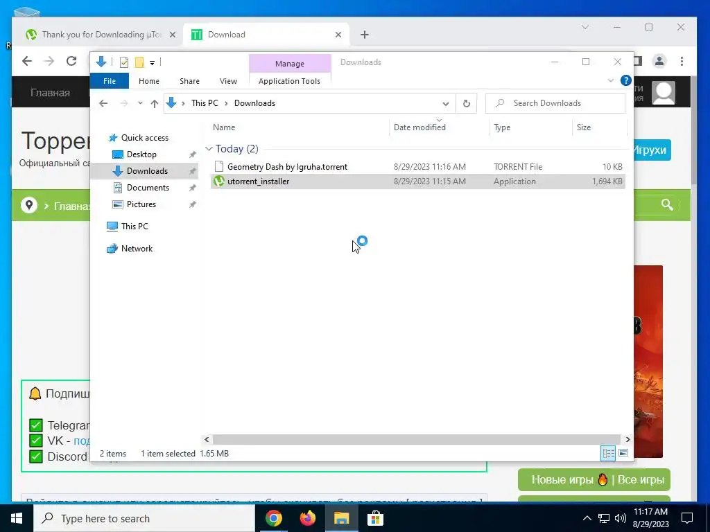Select the Manage contextual tab
710x532 pixels.
[290, 64]
